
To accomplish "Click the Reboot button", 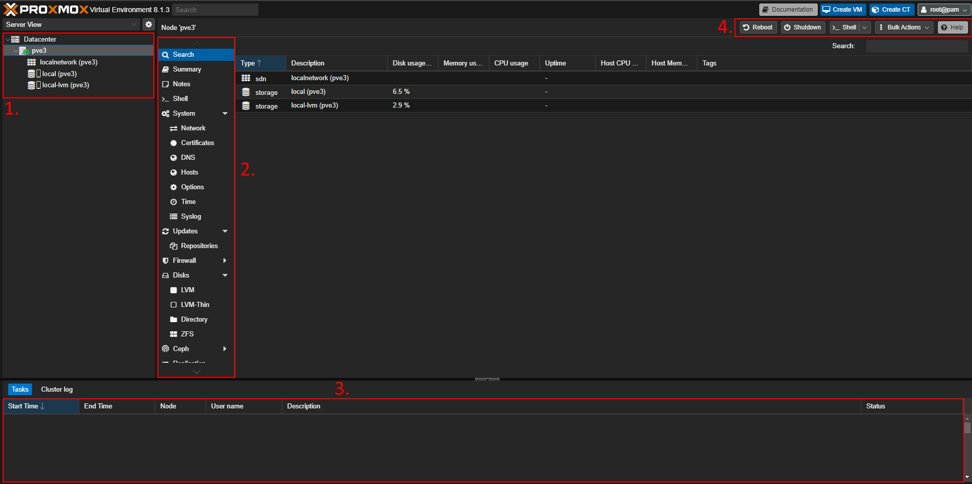I will click(758, 27).
